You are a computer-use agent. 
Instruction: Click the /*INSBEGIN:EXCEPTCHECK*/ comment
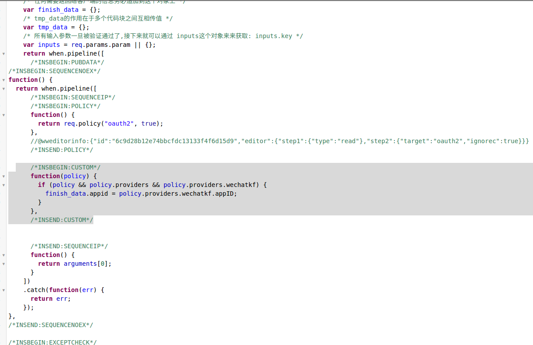pos(53,342)
